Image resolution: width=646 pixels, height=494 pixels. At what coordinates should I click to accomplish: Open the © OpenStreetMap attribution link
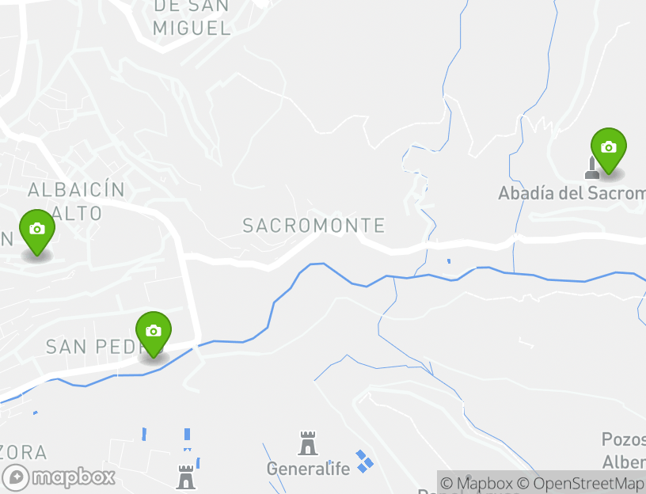coord(581,483)
